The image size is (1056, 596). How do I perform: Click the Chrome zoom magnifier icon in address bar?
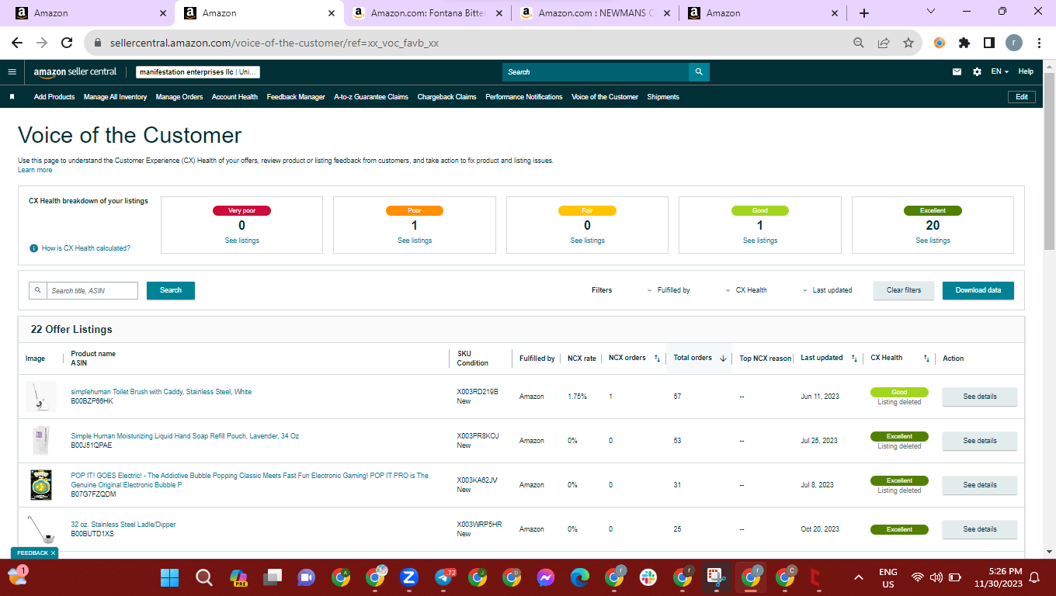click(x=859, y=43)
